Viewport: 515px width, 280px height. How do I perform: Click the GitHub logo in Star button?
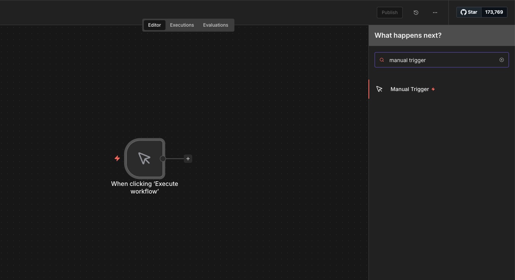pos(463,12)
